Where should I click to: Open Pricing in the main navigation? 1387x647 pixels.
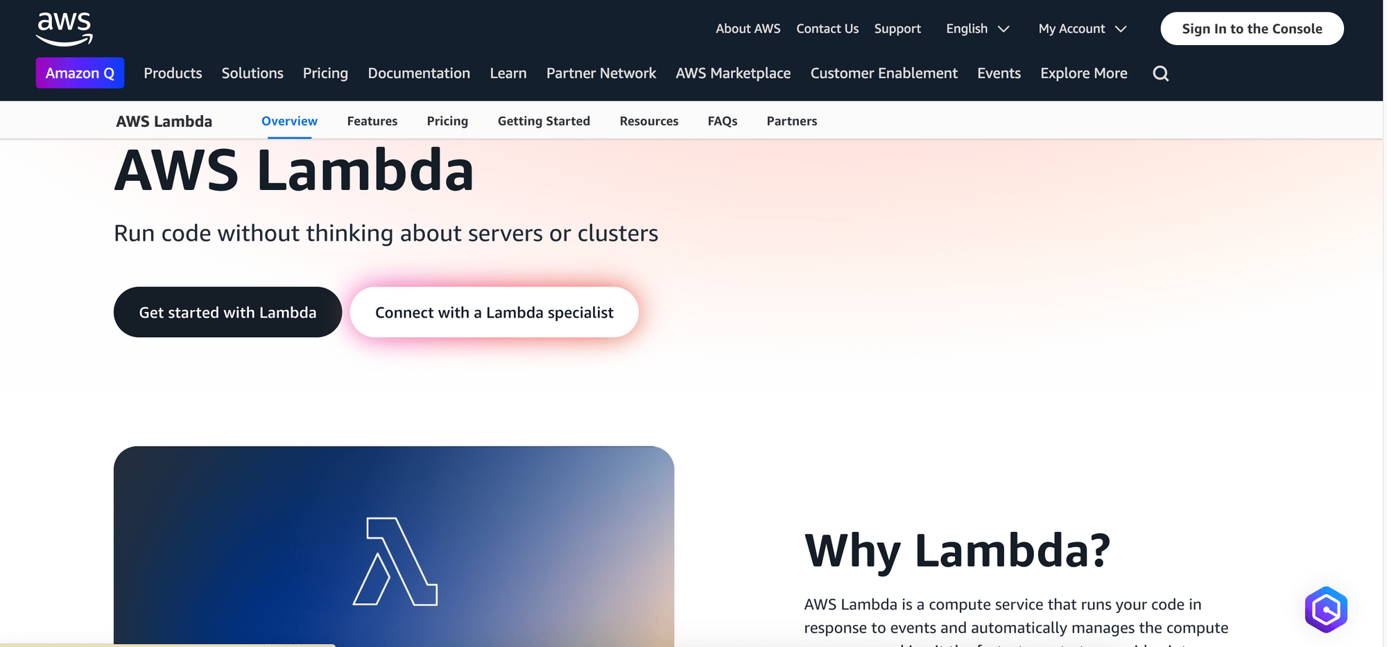[x=325, y=73]
